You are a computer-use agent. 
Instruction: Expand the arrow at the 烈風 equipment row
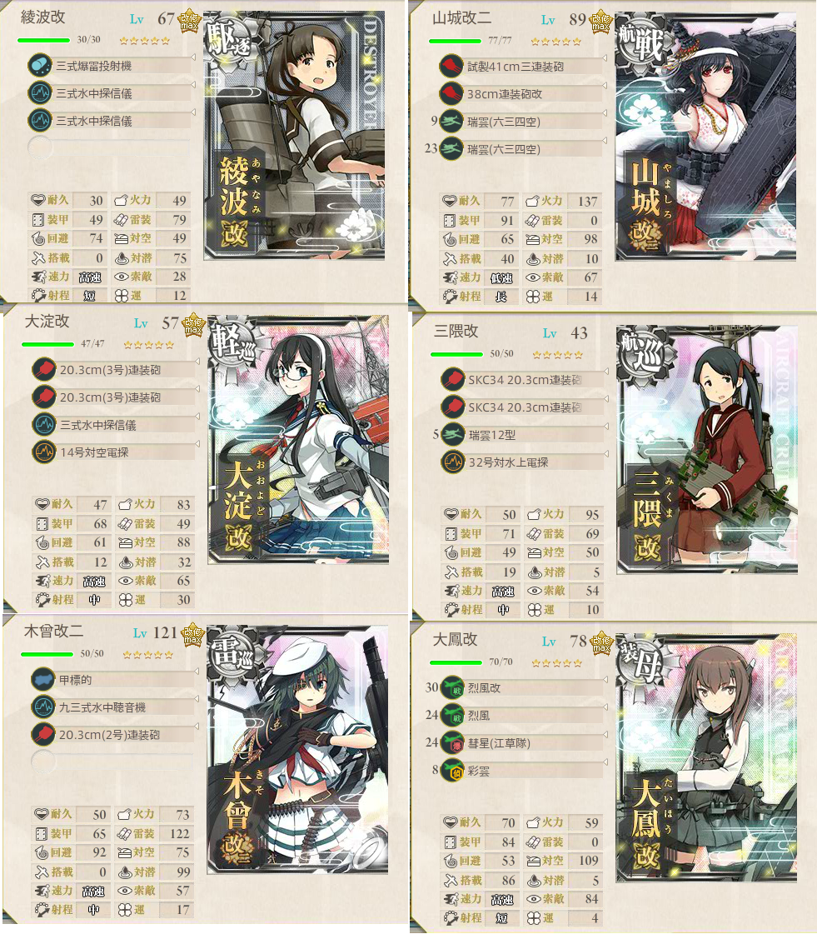pyautogui.click(x=605, y=707)
